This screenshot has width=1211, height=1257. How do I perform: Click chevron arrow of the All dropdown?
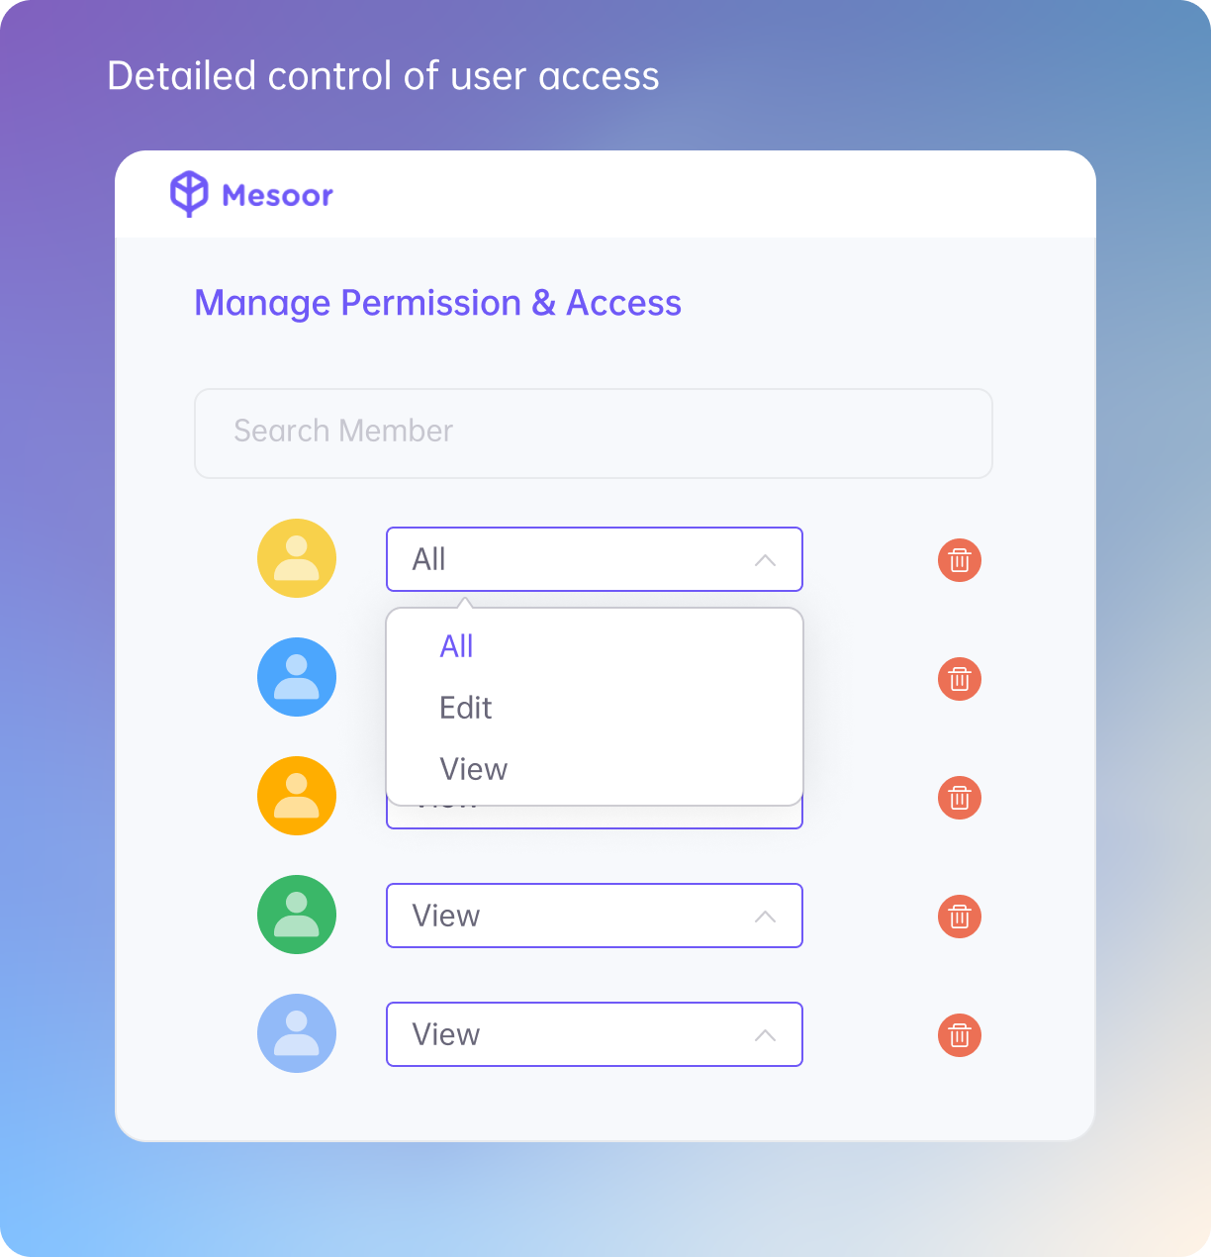tap(765, 560)
